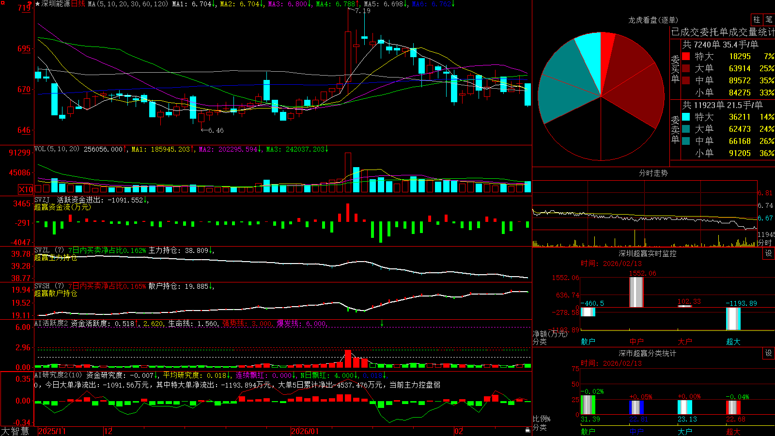This screenshot has height=436, width=775.
Task: Click the SVZL (7) indicator label
Action: [49, 250]
